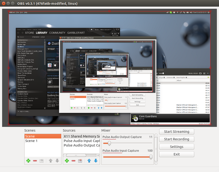The width and height of the screenshot is (219, 172).
Task: Select the Pulse Audio Input Capture source
Action: [81, 141]
